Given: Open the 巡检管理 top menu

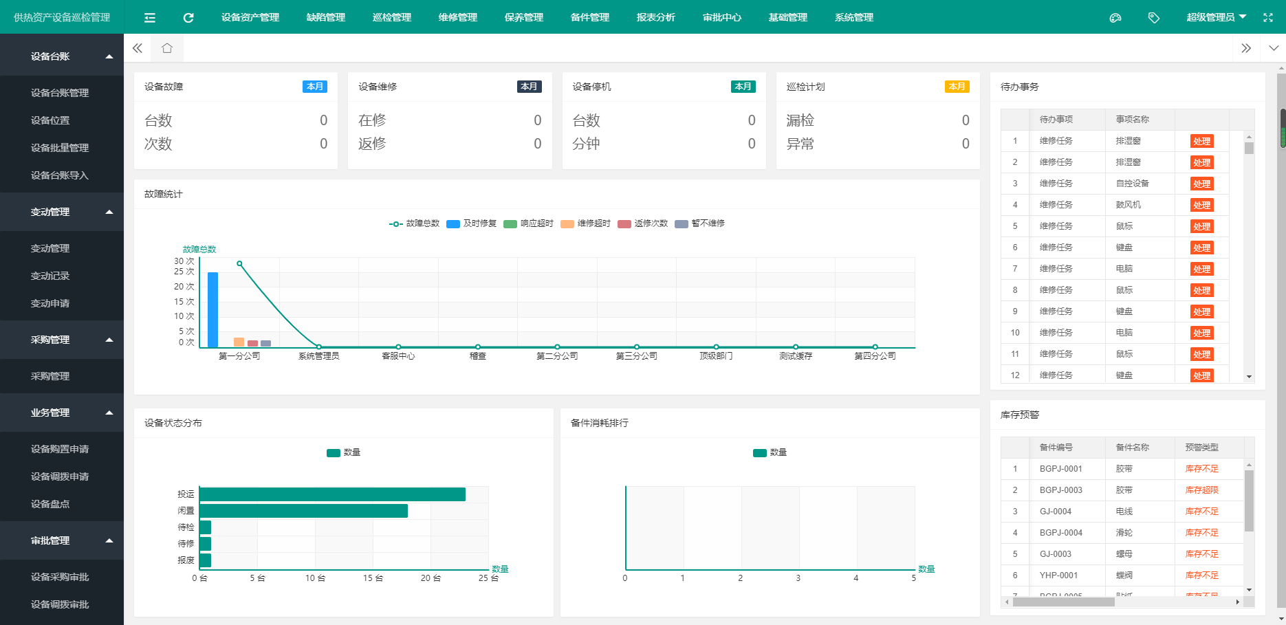Looking at the screenshot, I should point(392,17).
